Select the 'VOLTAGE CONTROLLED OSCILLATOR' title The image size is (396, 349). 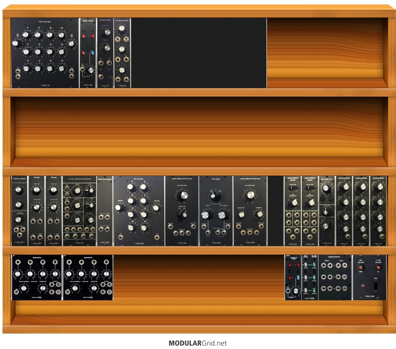tap(80, 179)
